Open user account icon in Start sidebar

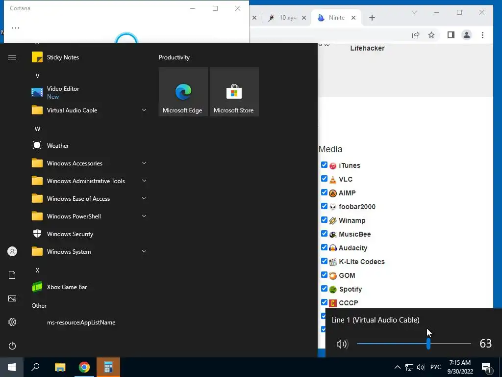coord(12,252)
